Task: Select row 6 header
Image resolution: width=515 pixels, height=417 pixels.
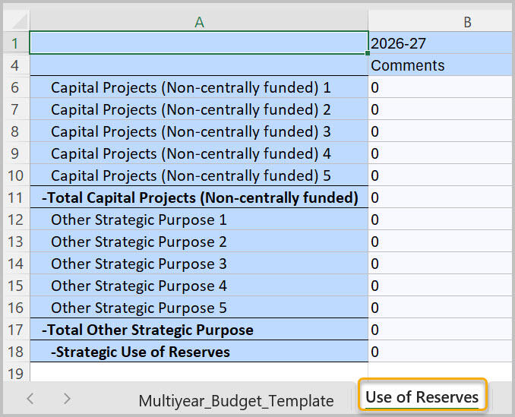Action: pyautogui.click(x=17, y=87)
